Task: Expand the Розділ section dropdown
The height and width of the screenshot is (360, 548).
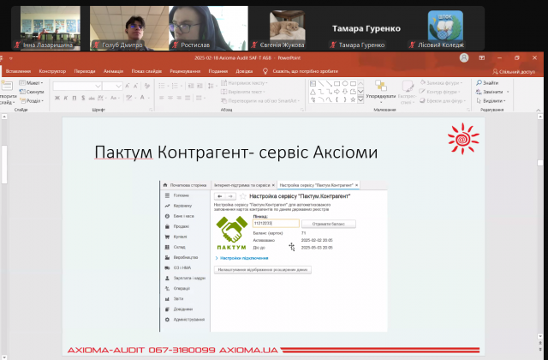Action: point(32,101)
